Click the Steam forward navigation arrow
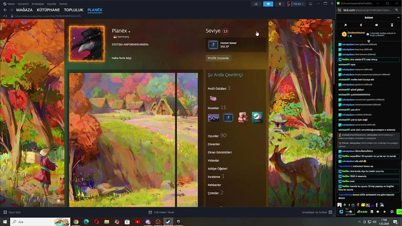402x226 pixels. tap(12, 10)
